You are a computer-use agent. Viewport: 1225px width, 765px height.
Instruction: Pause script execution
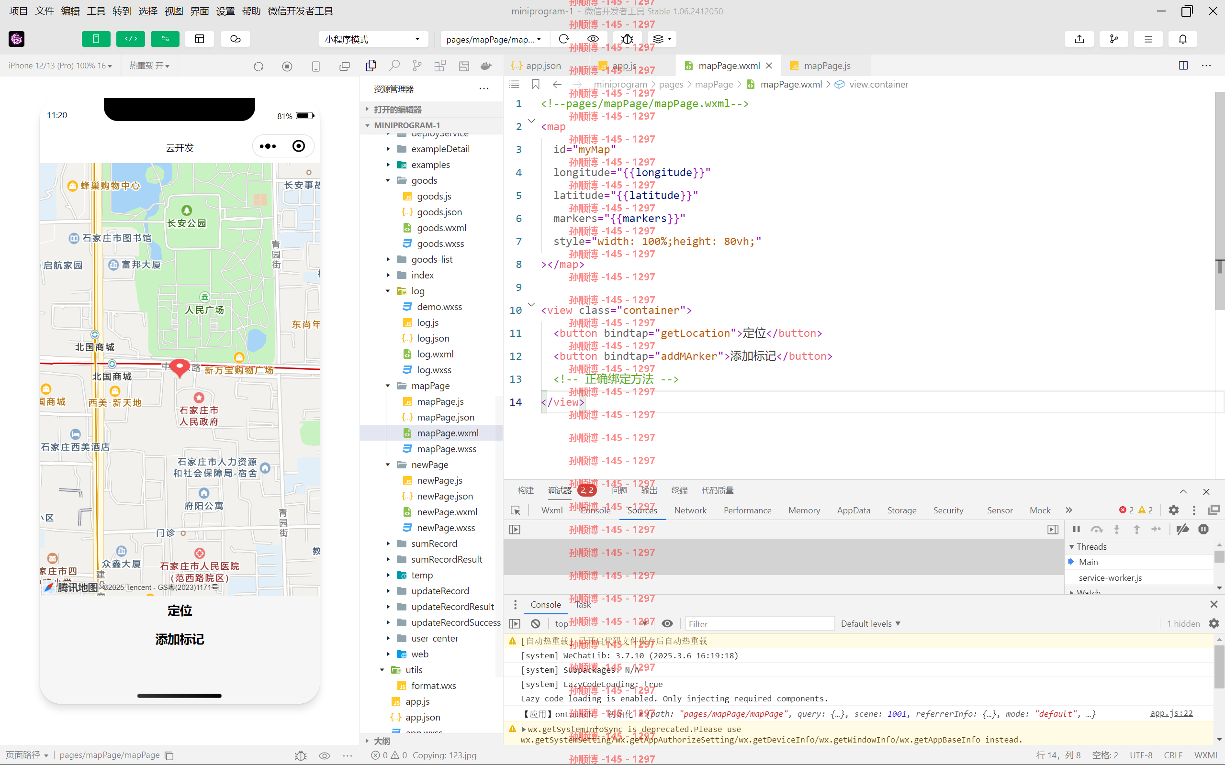tap(1076, 529)
